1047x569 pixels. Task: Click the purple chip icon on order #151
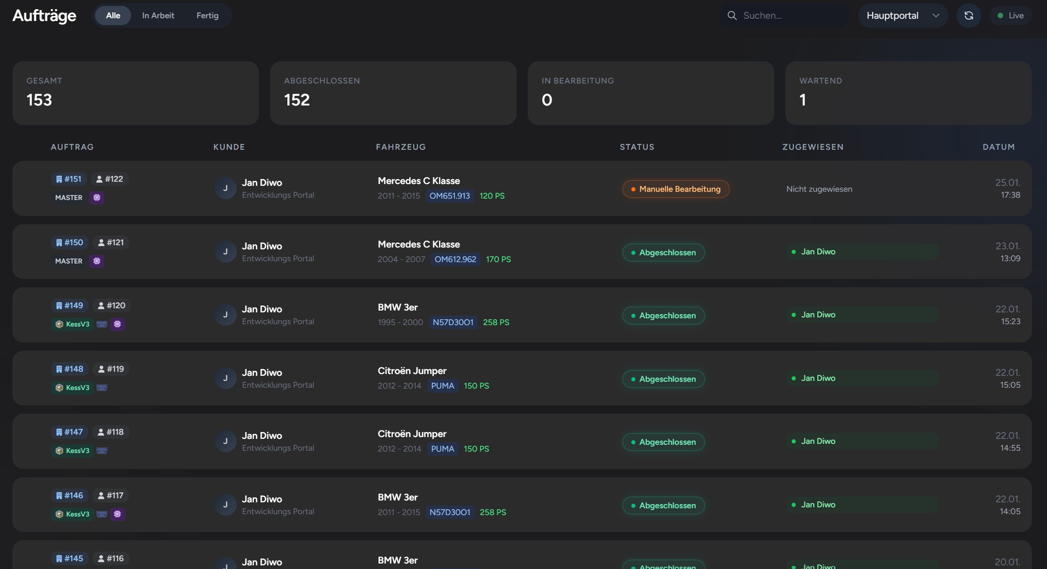click(97, 197)
